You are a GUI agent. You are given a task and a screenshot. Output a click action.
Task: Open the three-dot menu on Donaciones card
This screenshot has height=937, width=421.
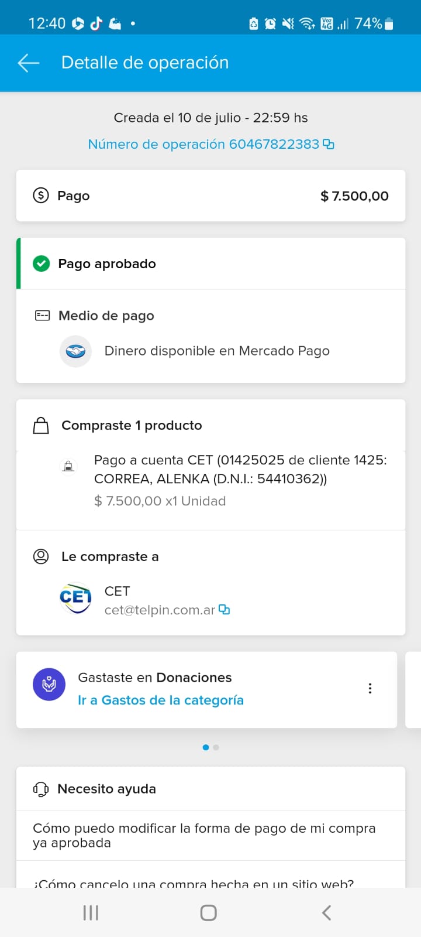pyautogui.click(x=370, y=688)
